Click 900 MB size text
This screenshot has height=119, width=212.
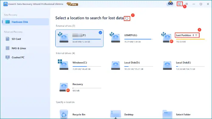(76, 91)
